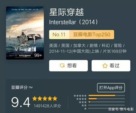Click the star icon on 看过 button
The image size is (136, 113).
pyautogui.click(x=105, y=66)
